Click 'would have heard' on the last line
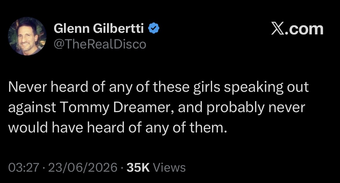The height and width of the screenshot is (183, 340). pos(66,127)
